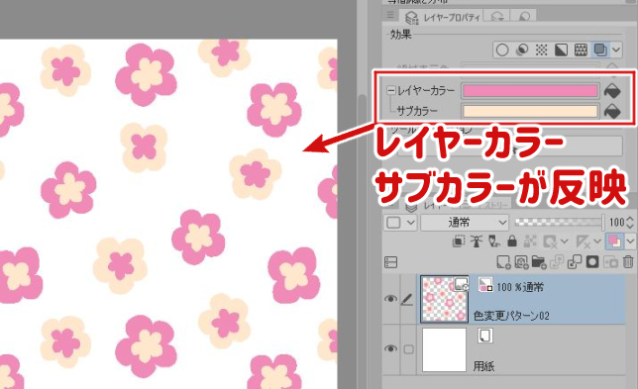
Task: Open the palette color square dropdown
Action: [401, 223]
